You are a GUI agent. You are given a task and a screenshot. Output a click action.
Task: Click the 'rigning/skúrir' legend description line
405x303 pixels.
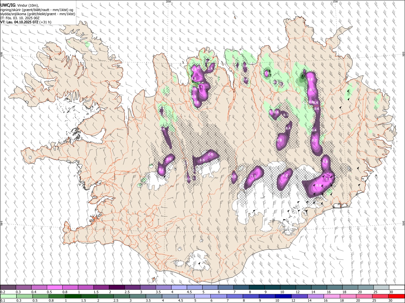click(x=37, y=10)
